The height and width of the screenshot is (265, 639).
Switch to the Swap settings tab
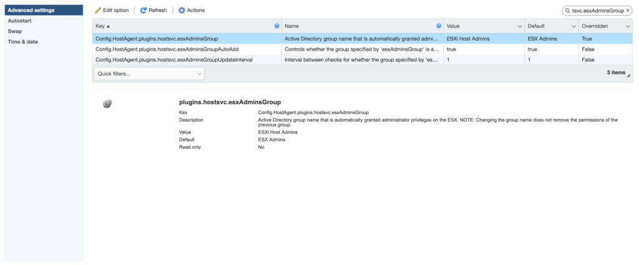(15, 31)
